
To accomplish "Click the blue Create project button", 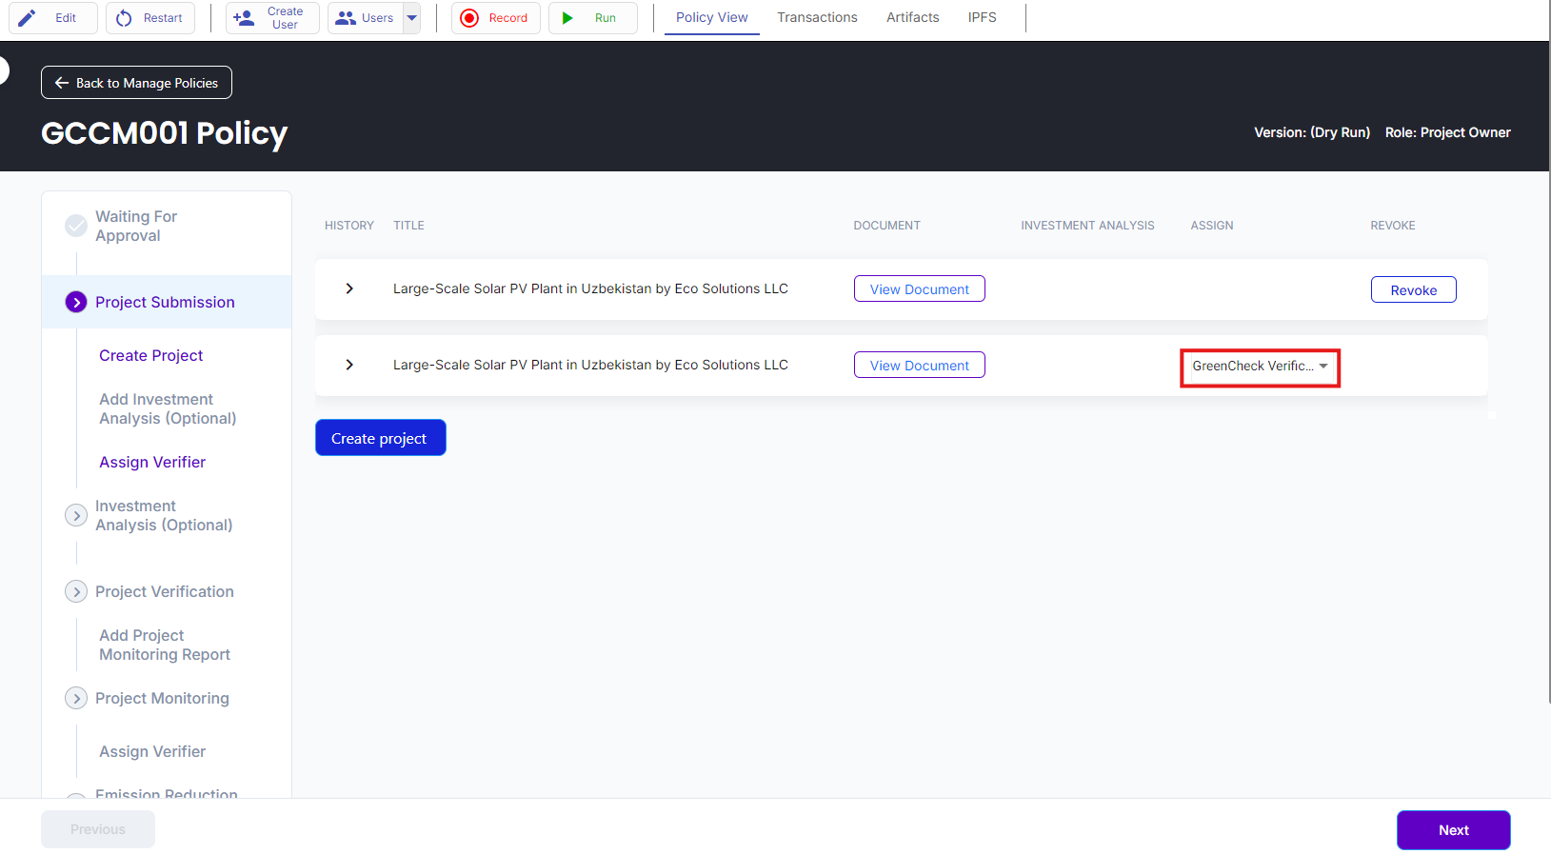I will pyautogui.click(x=380, y=438).
